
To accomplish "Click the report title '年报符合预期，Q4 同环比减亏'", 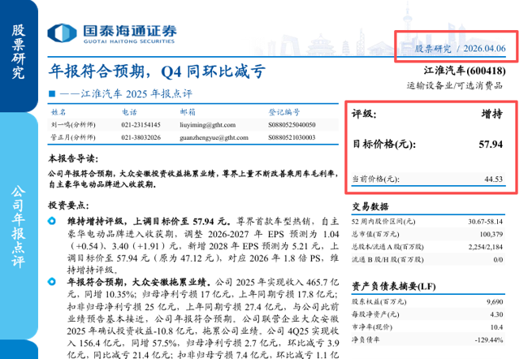I will tap(157, 71).
